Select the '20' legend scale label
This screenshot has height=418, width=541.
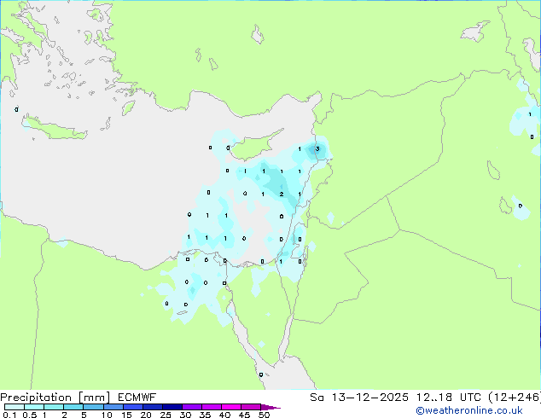coord(146,415)
